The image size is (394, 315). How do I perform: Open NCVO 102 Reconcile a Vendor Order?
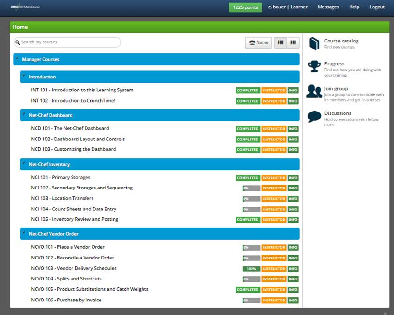[x=72, y=258]
